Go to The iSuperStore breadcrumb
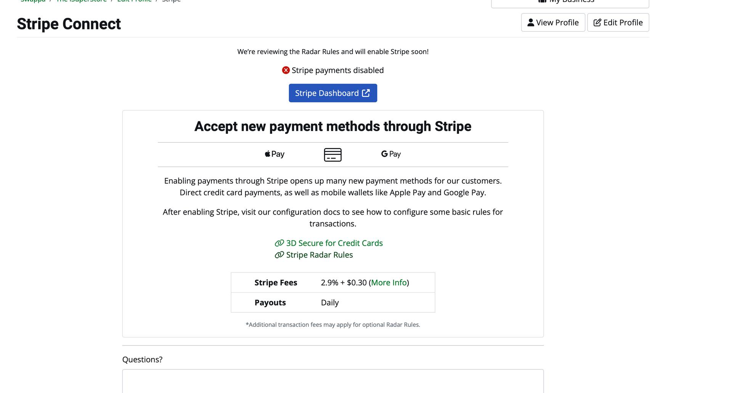 (x=82, y=1)
